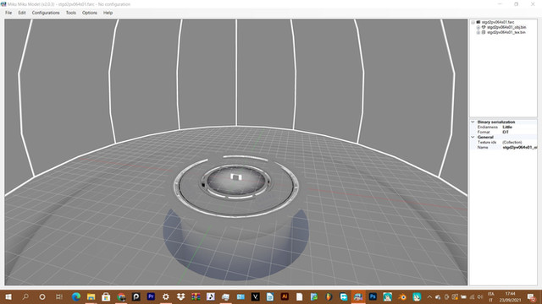Select the stgd2pv064s01_tex.bin texture set icon
The image size is (542, 304).
pyautogui.click(x=484, y=32)
